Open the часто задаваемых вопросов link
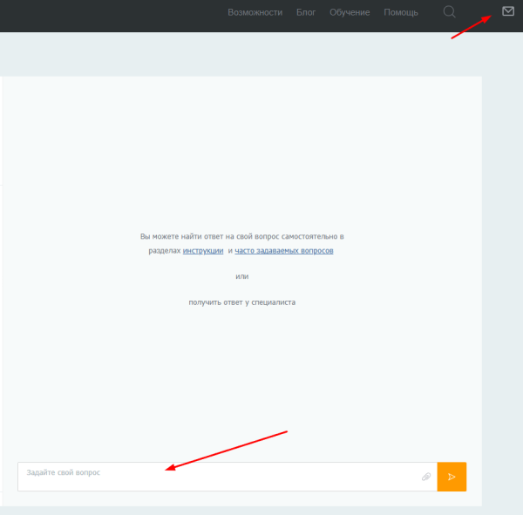The image size is (523, 515). 283,251
